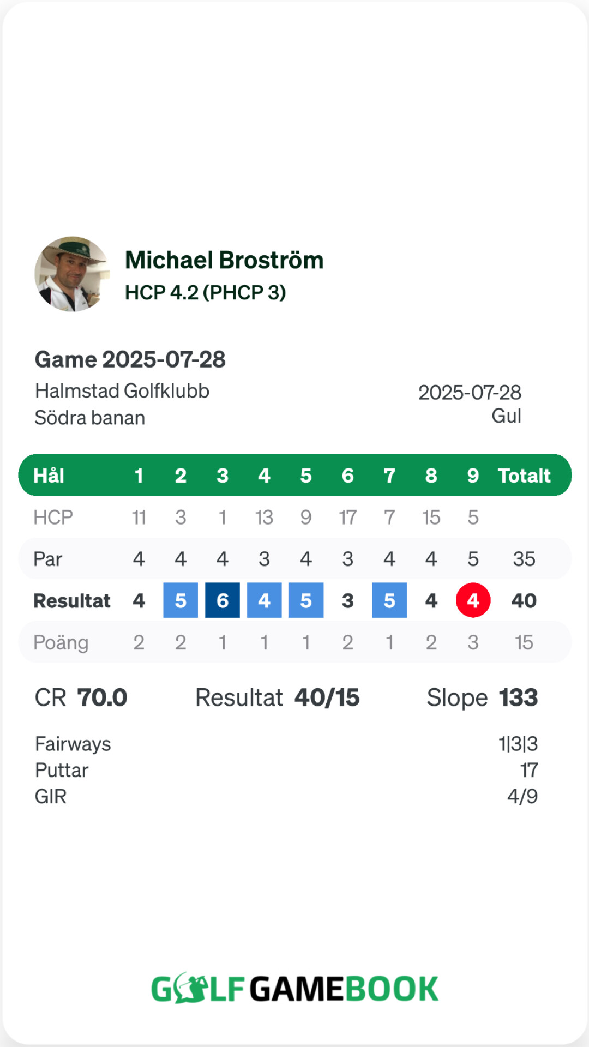The width and height of the screenshot is (589, 1047).
Task: Select the red birdie circle on hole 9
Action: click(473, 600)
